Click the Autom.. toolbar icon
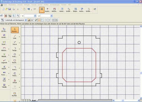 pos(54,10)
